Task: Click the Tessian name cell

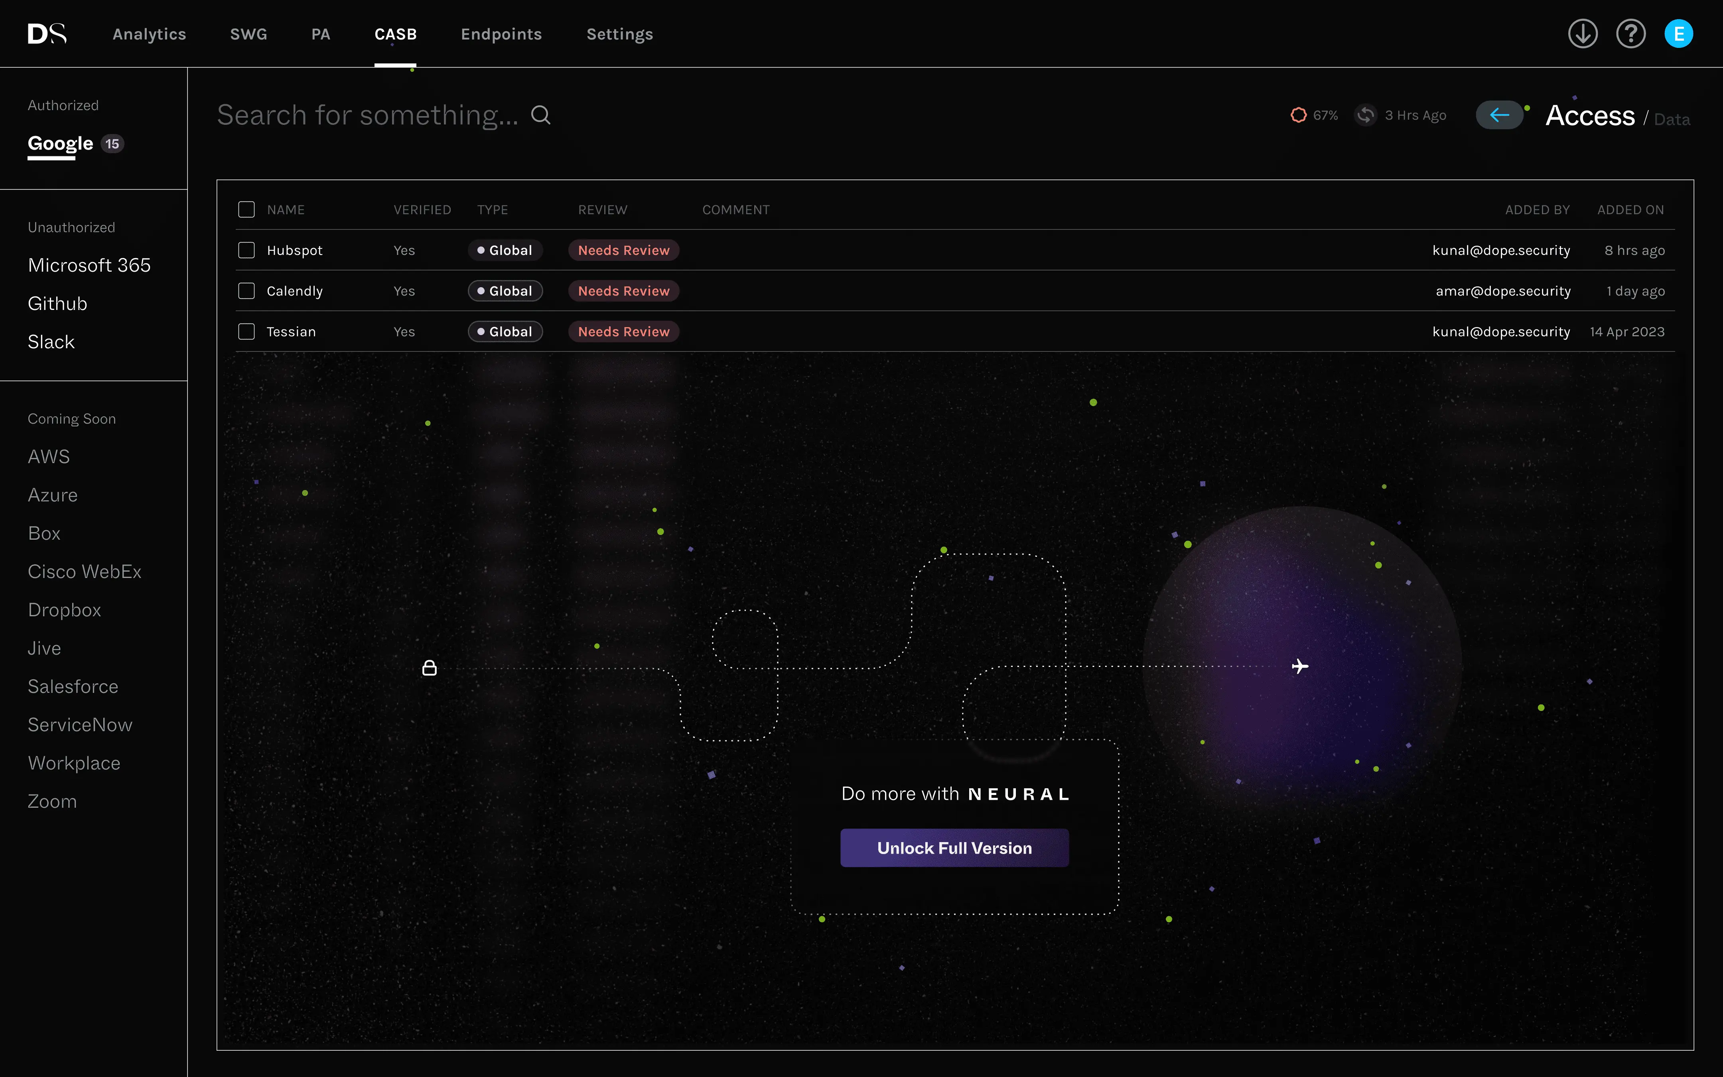Action: [291, 331]
